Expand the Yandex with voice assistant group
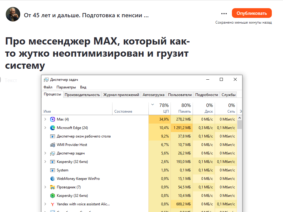Viewport: 283px width, 212px height. [45, 204]
